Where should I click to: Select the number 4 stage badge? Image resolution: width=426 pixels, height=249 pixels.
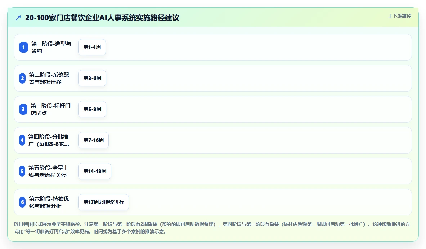[x=22, y=140]
